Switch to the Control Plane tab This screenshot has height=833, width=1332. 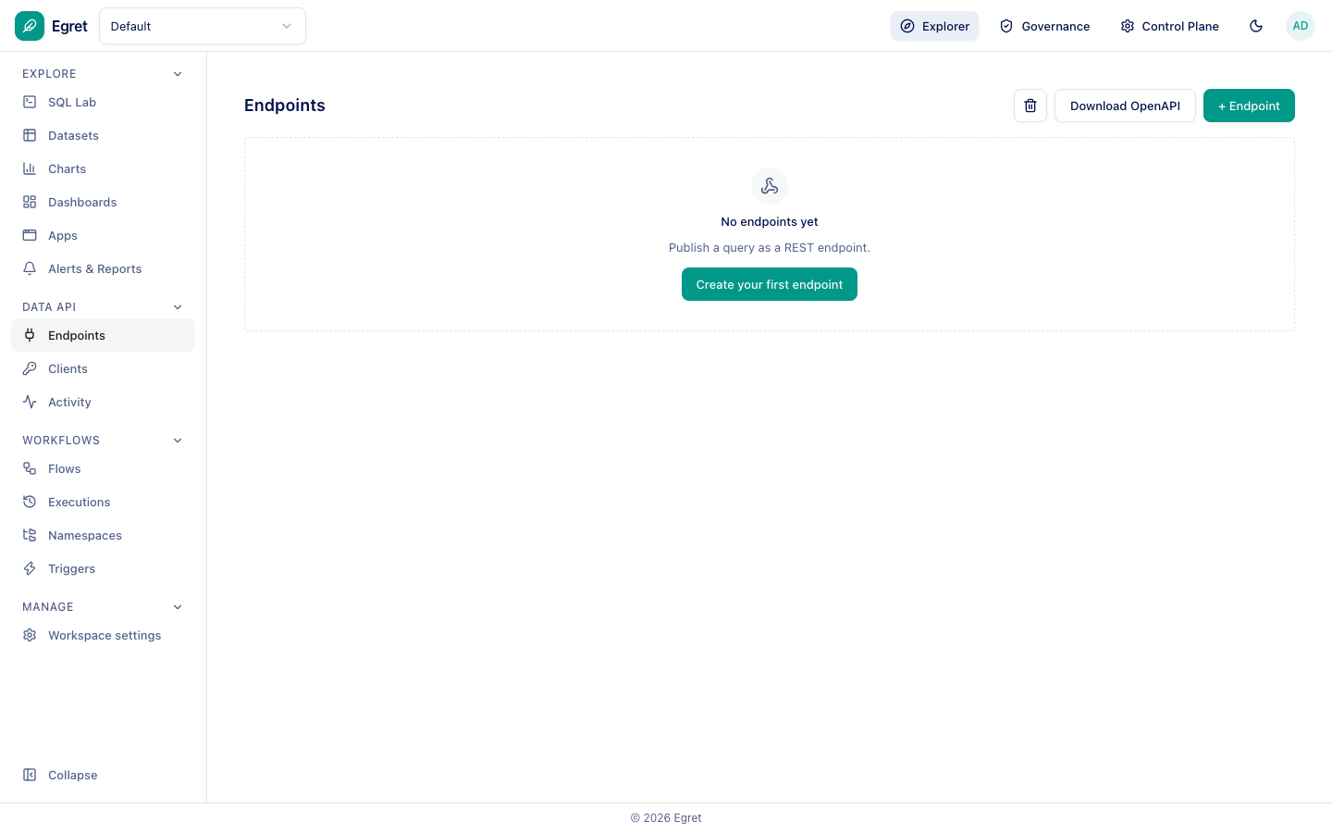tap(1169, 26)
